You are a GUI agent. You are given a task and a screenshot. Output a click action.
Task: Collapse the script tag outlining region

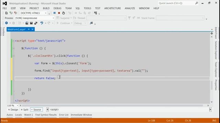tap(14, 41)
